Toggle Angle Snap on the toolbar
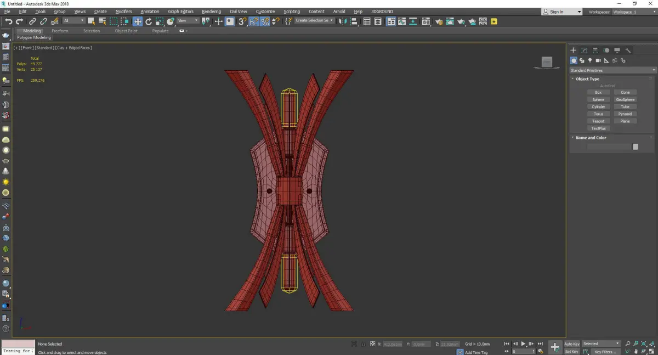This screenshot has width=658, height=355. click(254, 21)
